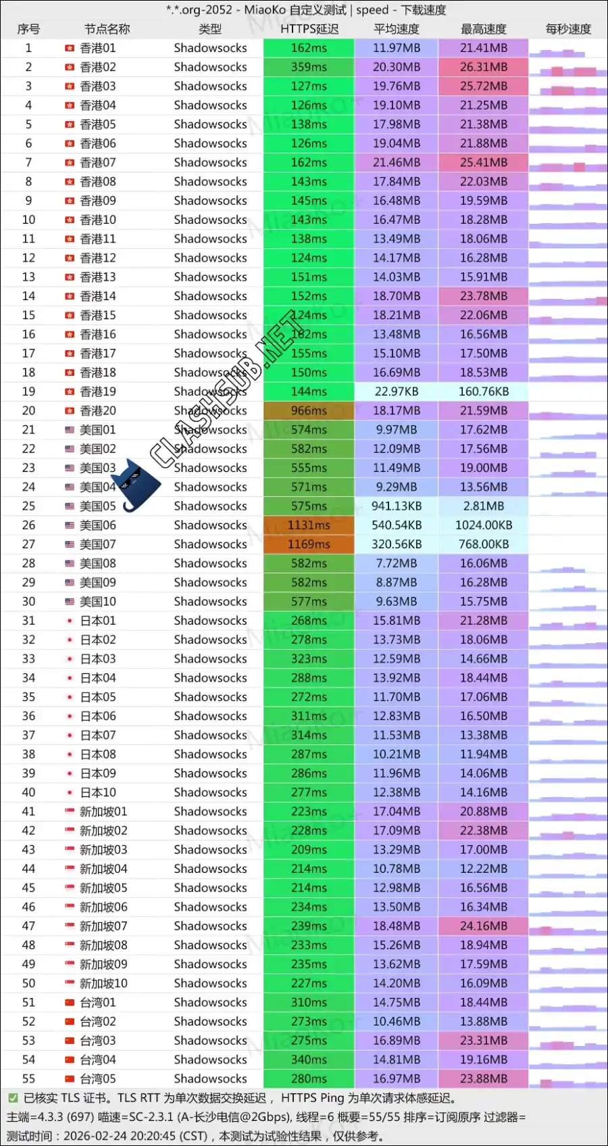Click the US flag next to 美国01
Screen dimensions: 608x1146
[x=69, y=430]
